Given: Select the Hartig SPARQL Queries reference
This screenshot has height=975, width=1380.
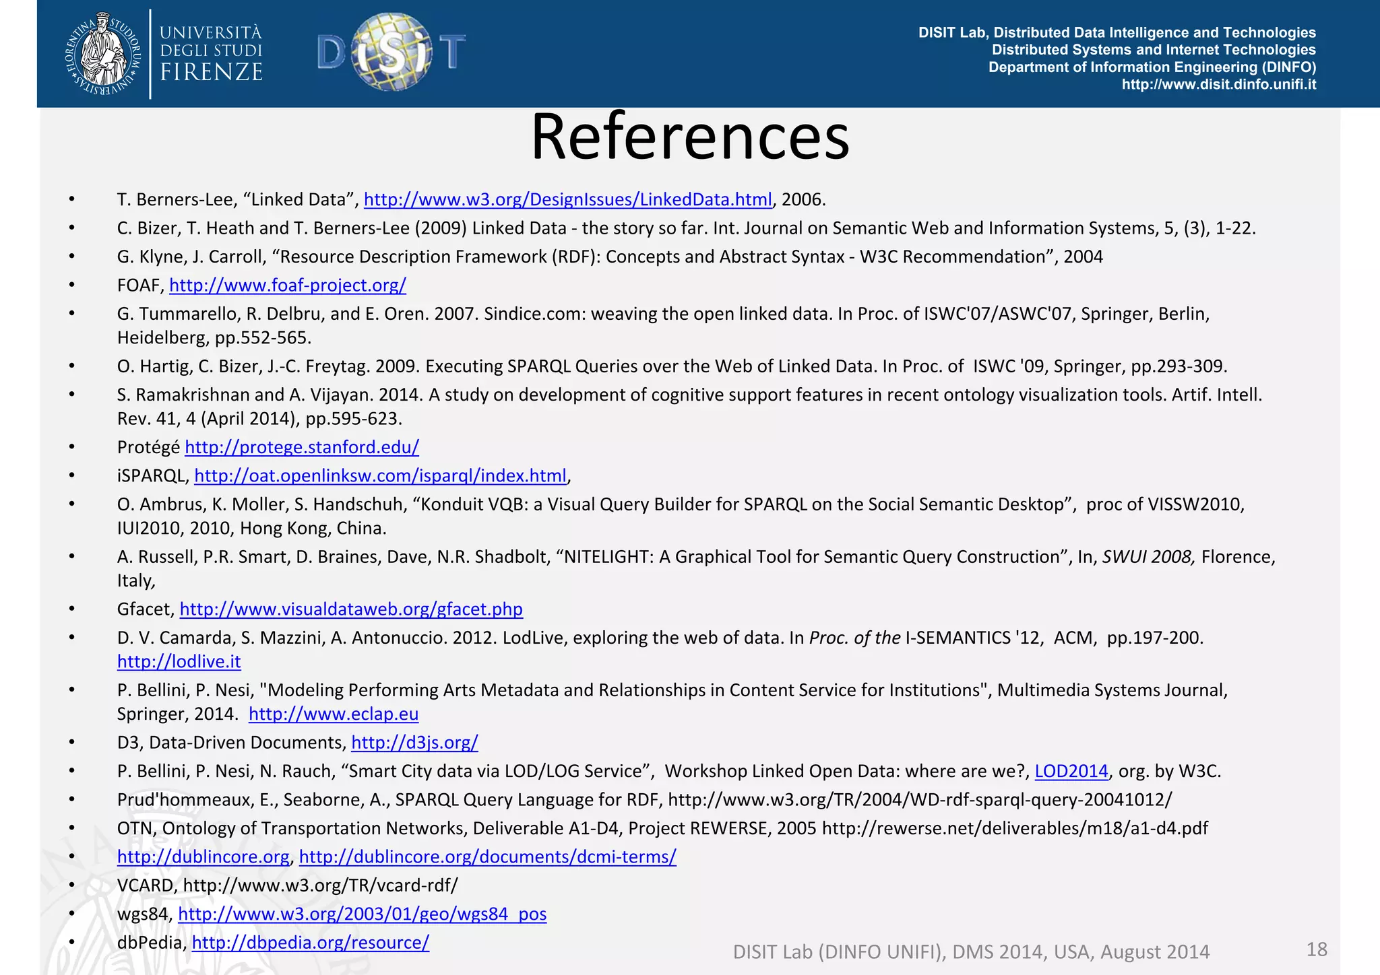Looking at the screenshot, I should [x=672, y=366].
